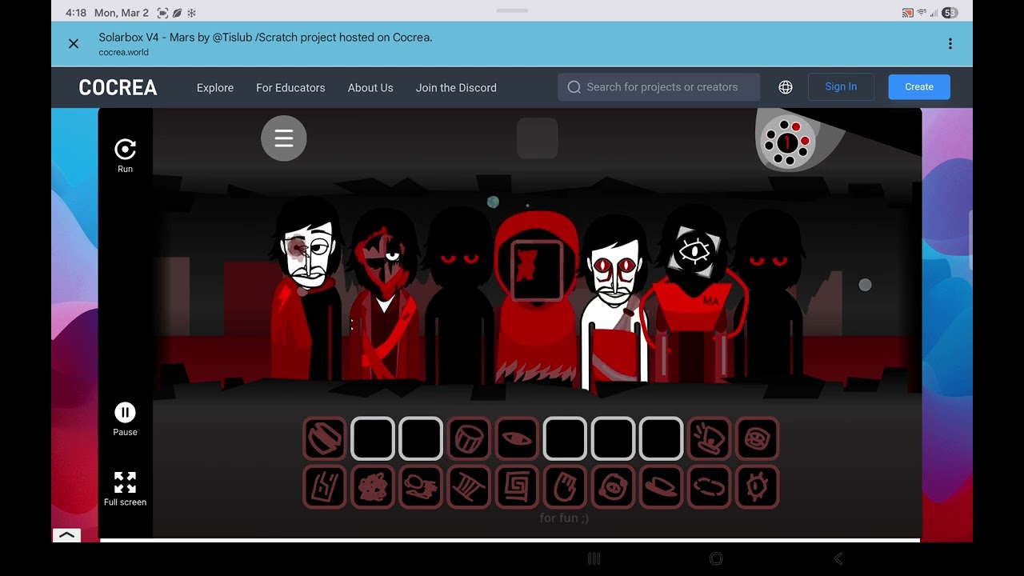Select the square spiral sound icon

pos(517,486)
